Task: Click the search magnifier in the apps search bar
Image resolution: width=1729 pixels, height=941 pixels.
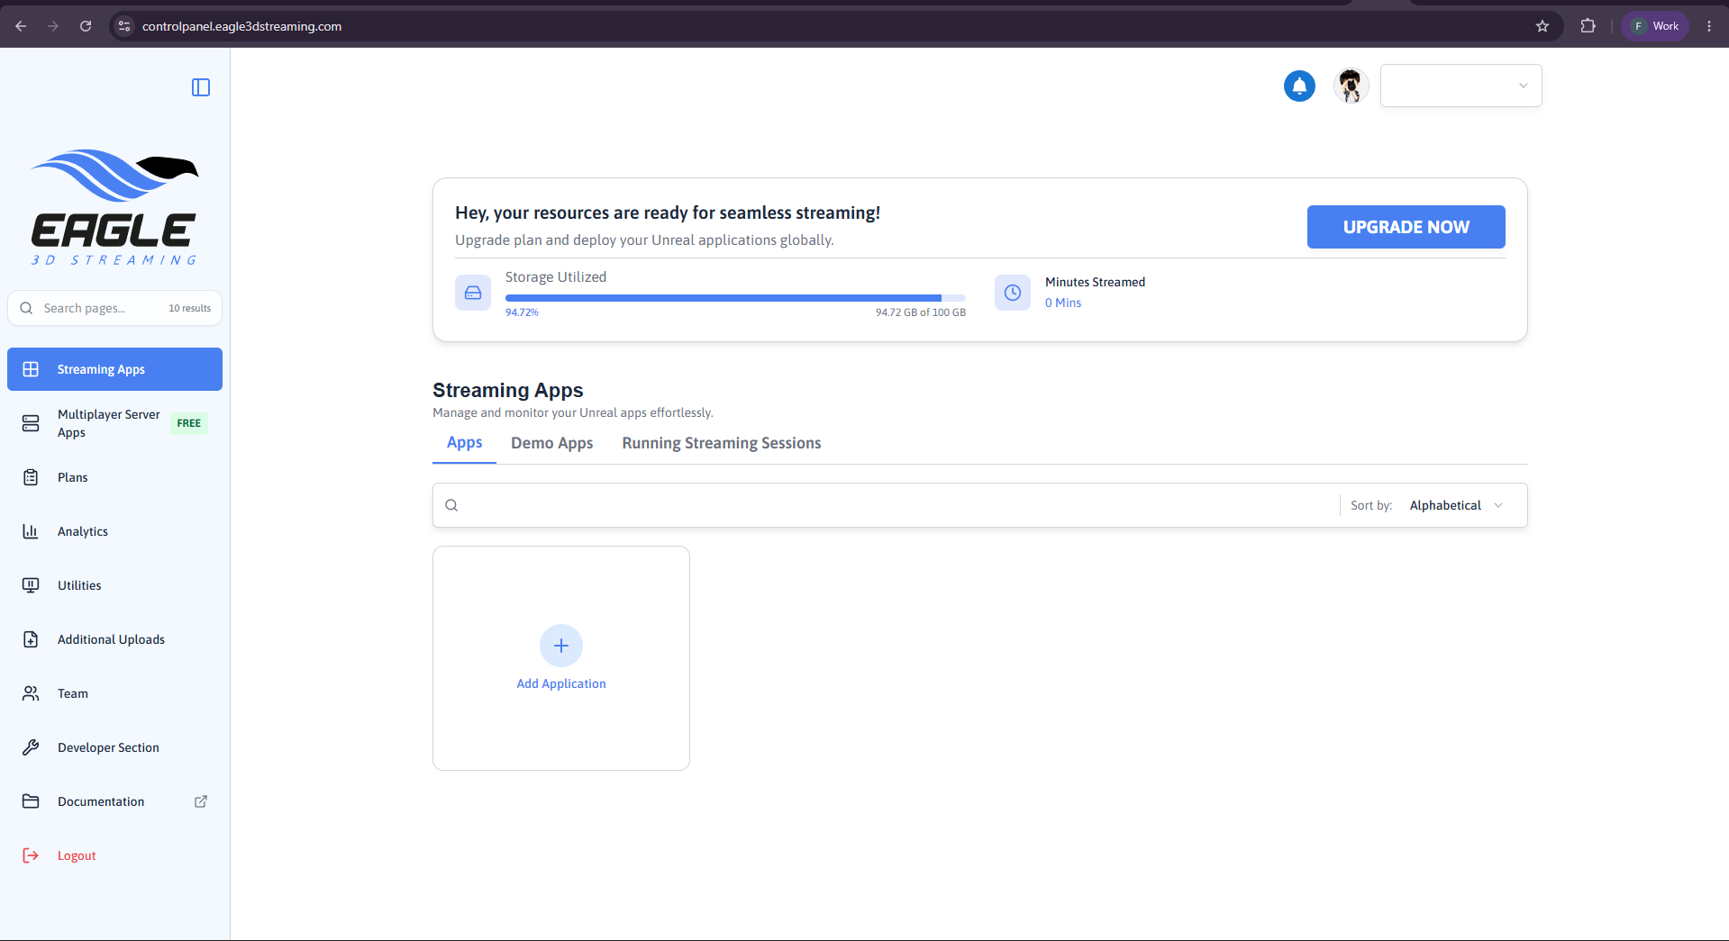Action: (x=451, y=505)
